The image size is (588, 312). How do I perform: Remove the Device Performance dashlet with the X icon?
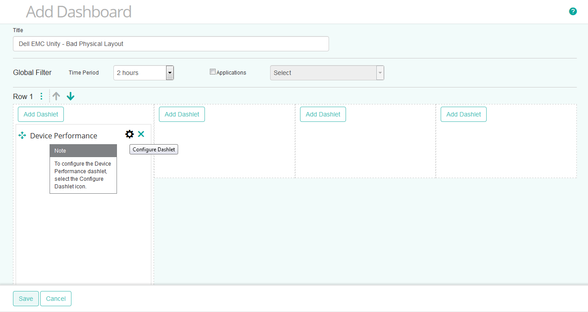point(141,134)
